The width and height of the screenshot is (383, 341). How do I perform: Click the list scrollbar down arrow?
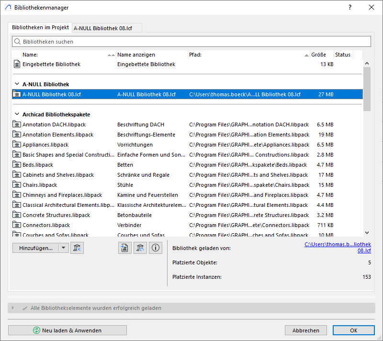point(367,233)
